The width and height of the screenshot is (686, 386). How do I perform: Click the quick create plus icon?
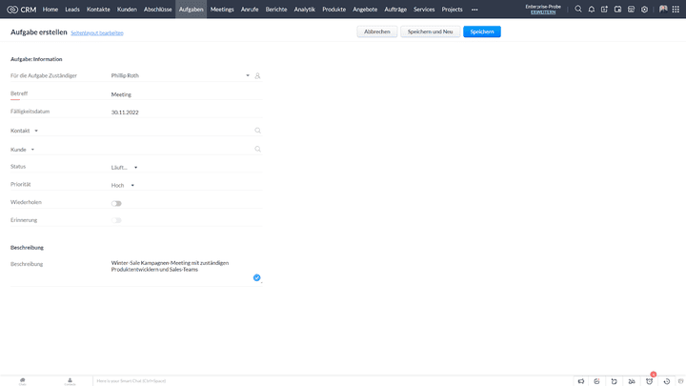click(604, 10)
